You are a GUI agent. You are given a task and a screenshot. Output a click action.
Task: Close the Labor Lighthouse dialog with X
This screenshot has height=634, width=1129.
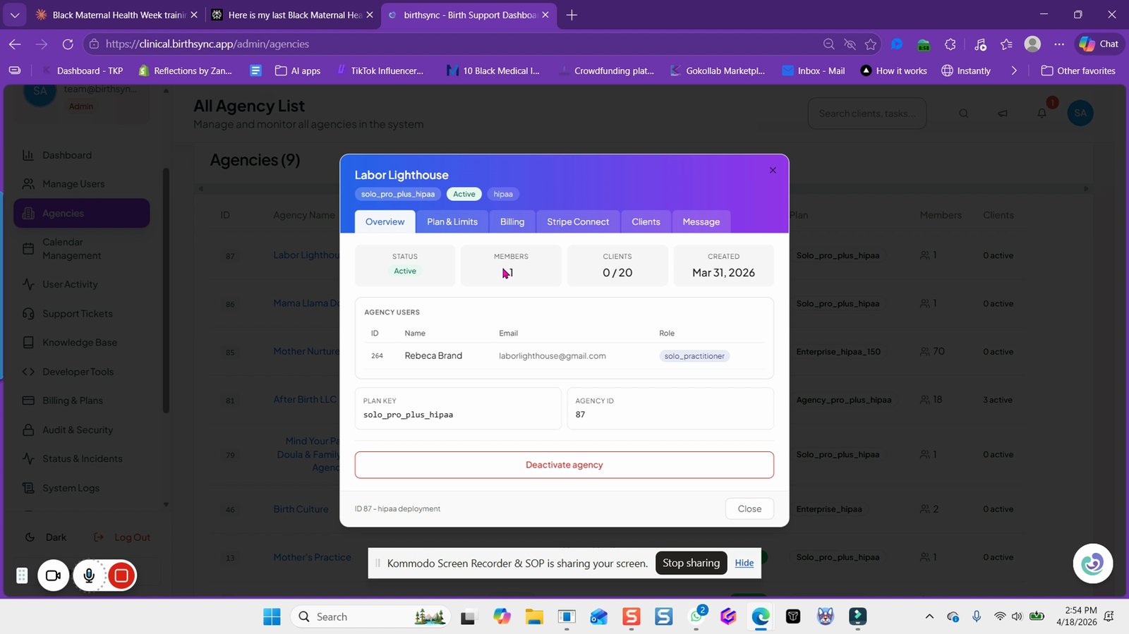pyautogui.click(x=773, y=170)
